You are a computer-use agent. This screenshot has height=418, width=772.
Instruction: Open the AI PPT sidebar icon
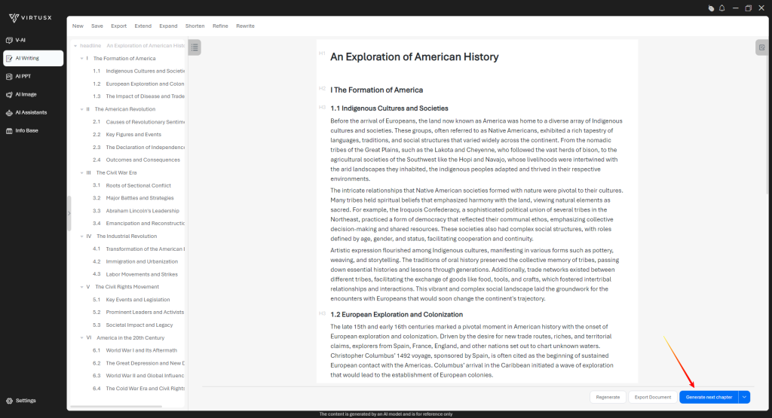coord(9,76)
